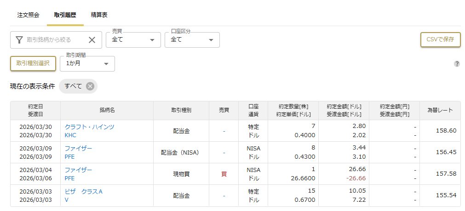Expand the 売買 dropdown
This screenshot has width=465, height=211.
pyautogui.click(x=133, y=40)
